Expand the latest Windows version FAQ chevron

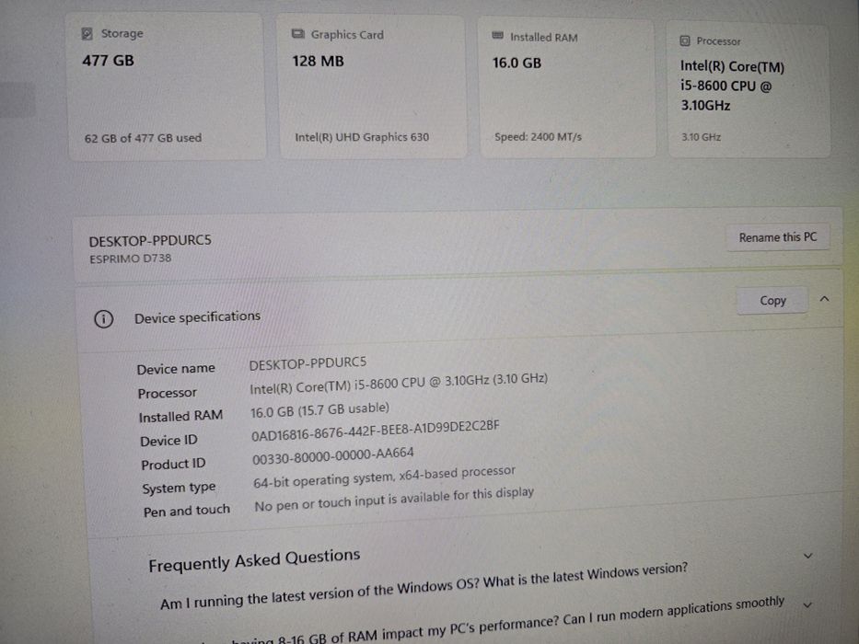click(807, 557)
